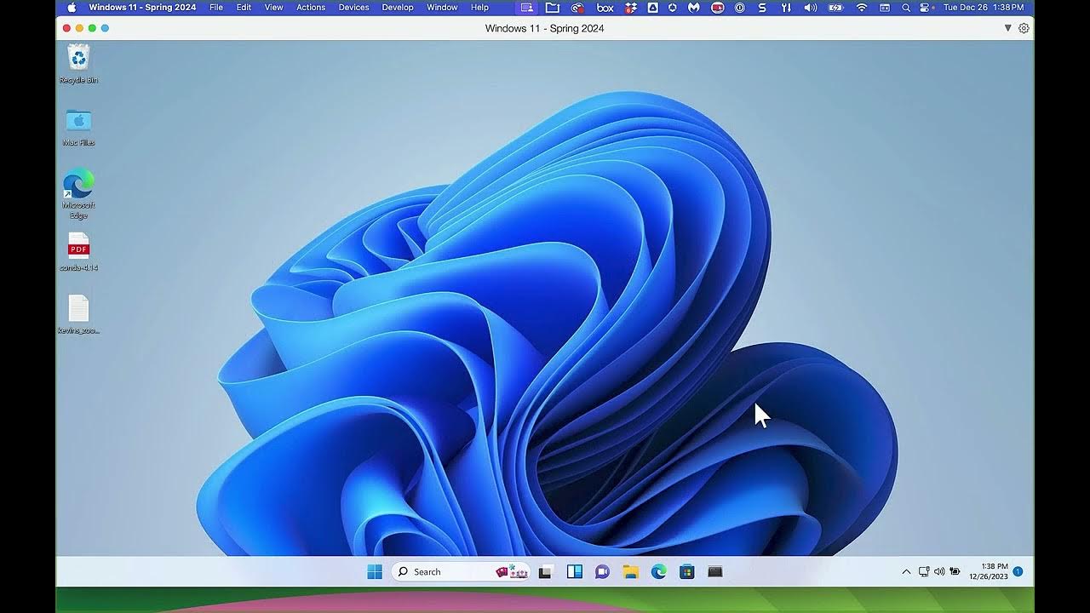Select the Microsoft Edge desktop shortcut
1090x613 pixels.
(x=78, y=194)
